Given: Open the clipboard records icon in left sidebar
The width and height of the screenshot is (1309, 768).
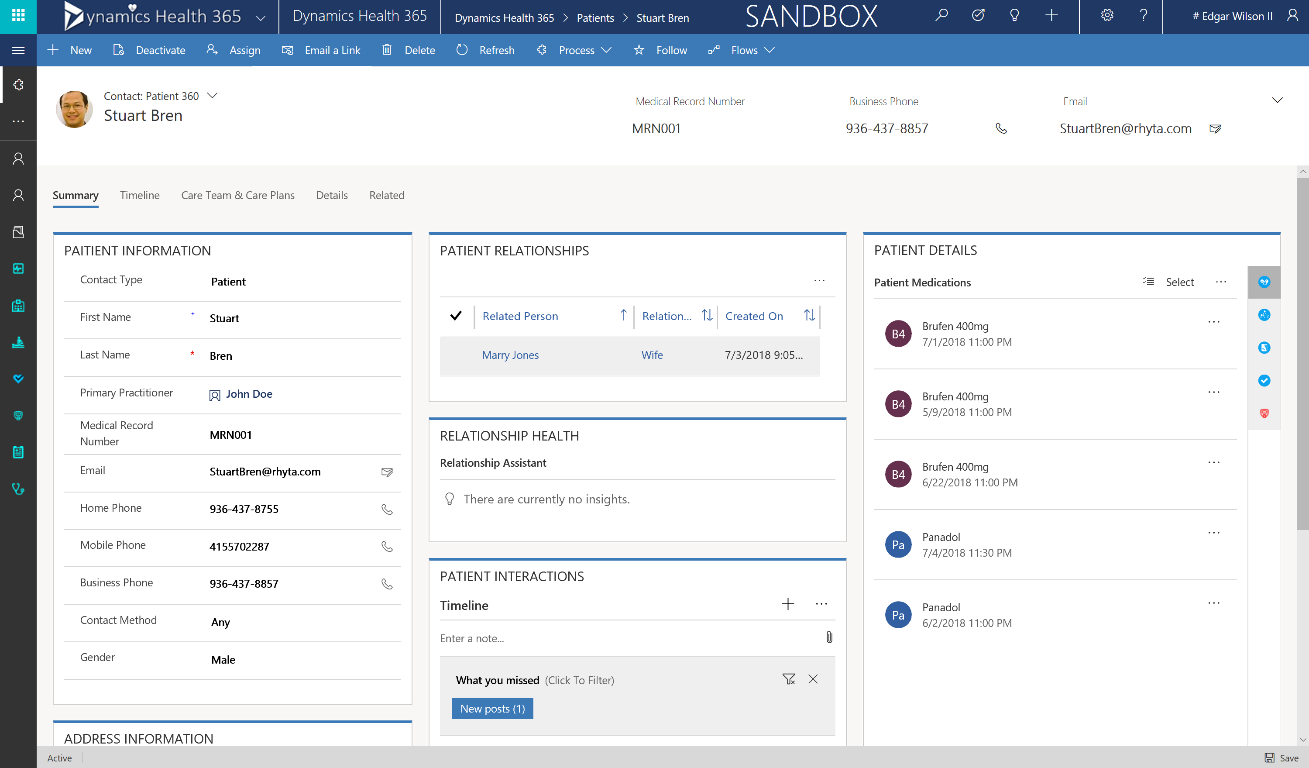Looking at the screenshot, I should (18, 451).
